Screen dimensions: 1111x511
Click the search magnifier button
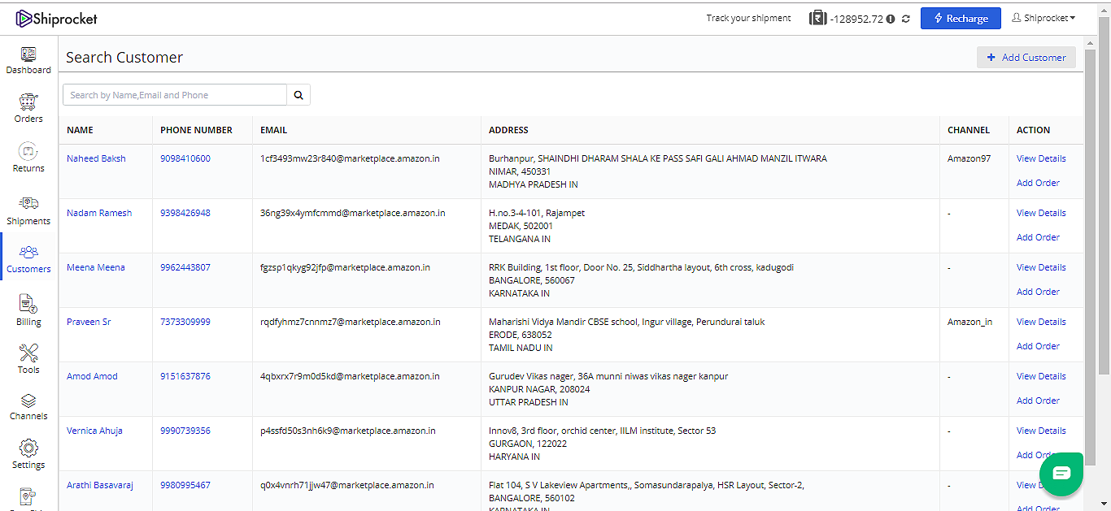(298, 95)
